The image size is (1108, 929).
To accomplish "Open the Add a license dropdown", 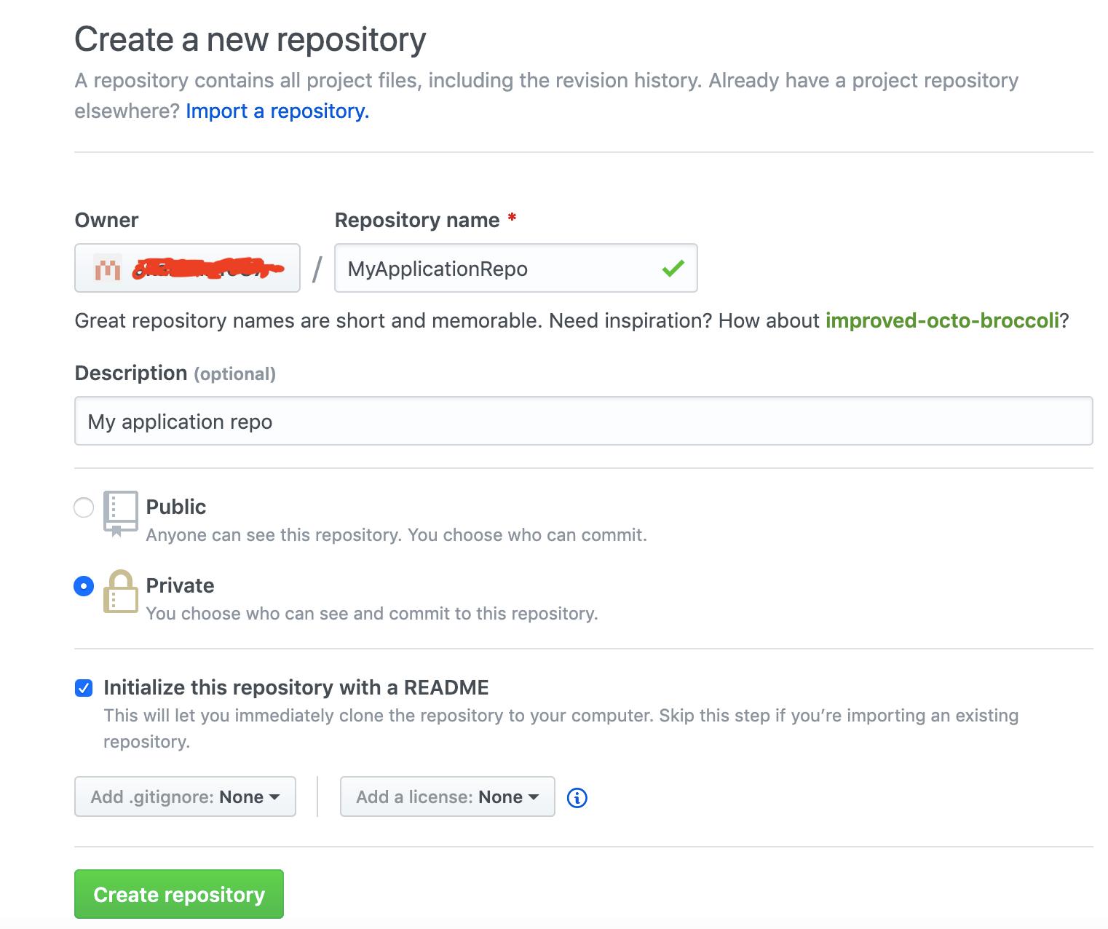I will pos(446,796).
